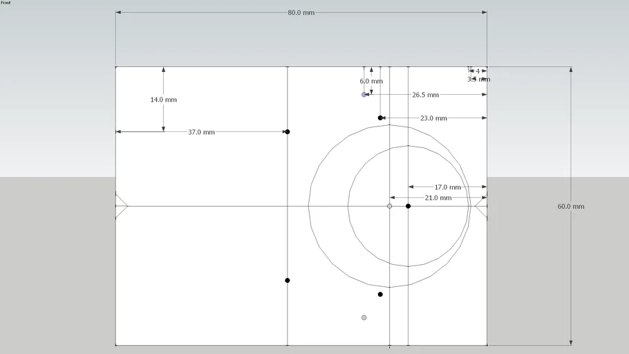Click the black point beside 23.0 mm arrow

point(380,118)
